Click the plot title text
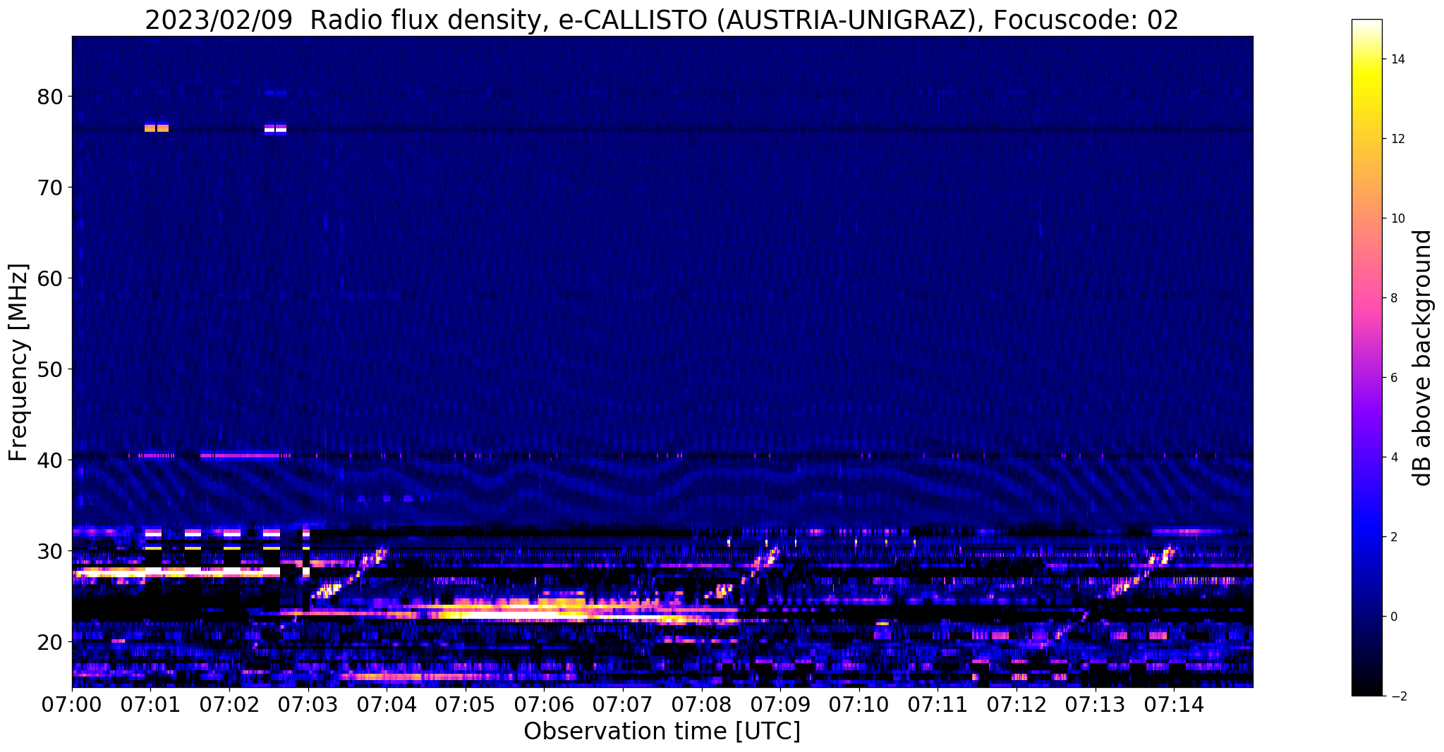 (662, 20)
